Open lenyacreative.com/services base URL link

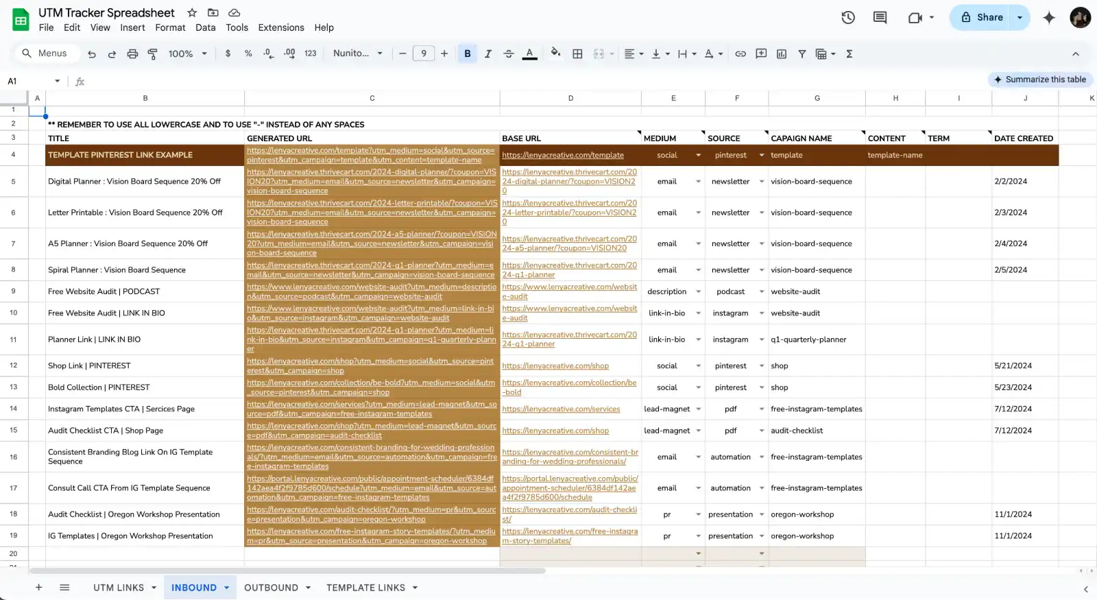[x=561, y=409]
